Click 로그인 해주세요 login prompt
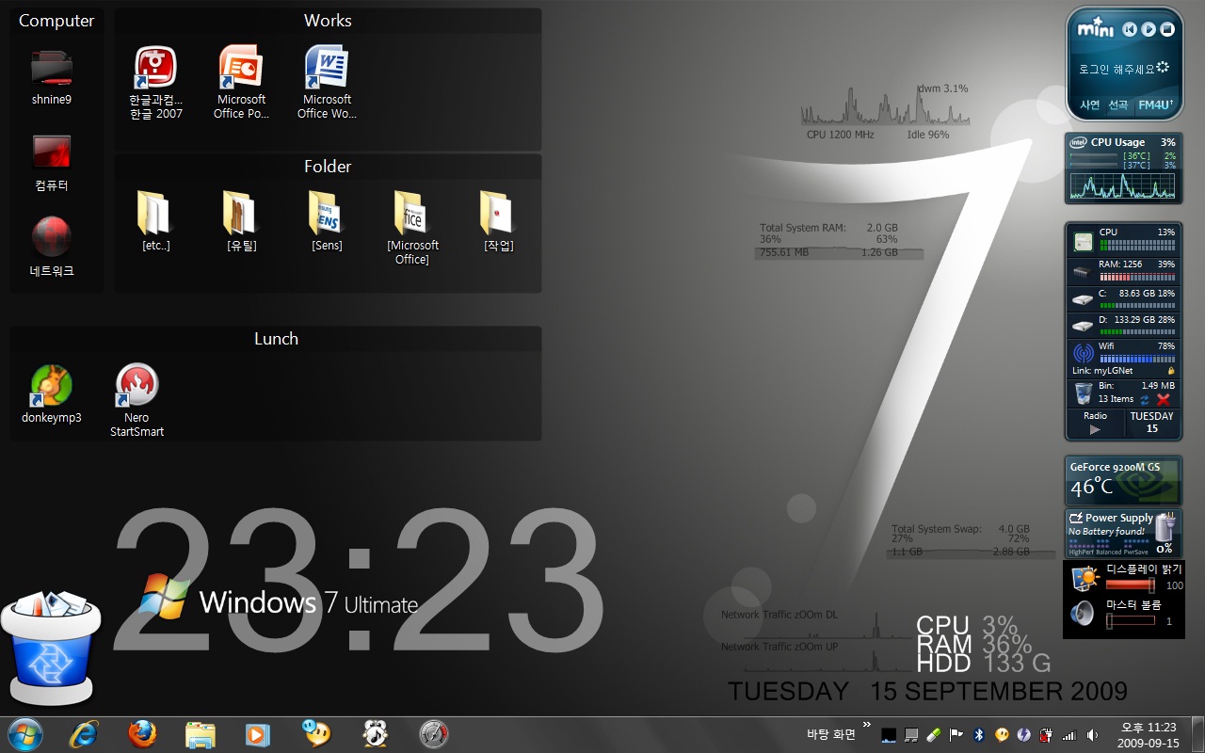Viewport: 1205px width, 753px height. point(1117,69)
